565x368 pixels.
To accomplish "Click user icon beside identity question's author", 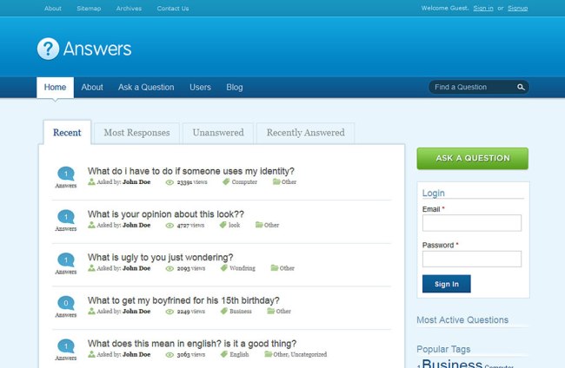I will [91, 181].
